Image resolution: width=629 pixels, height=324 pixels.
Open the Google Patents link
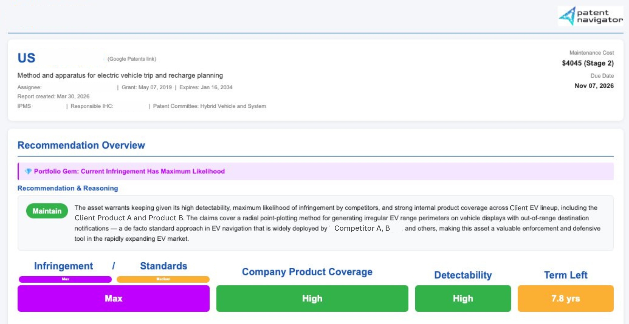tap(132, 59)
